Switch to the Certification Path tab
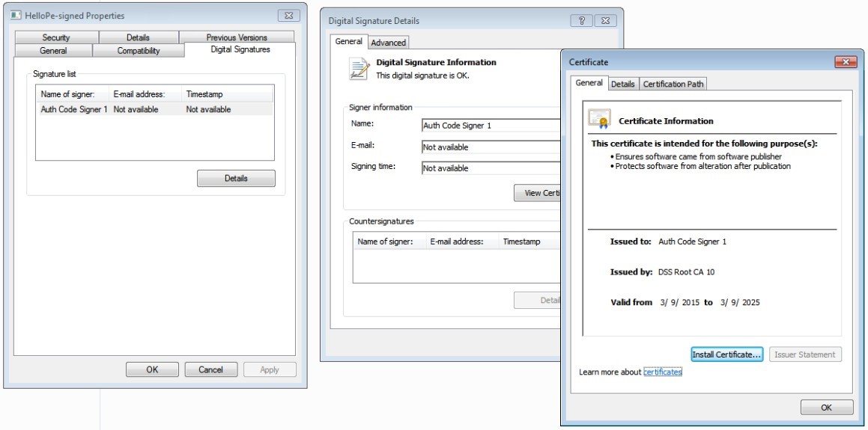 point(673,85)
